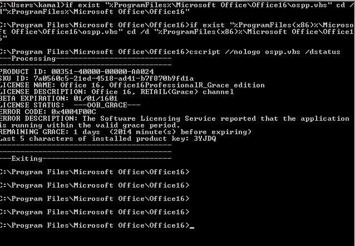Click the LICENSE STATUS OOB_GRACE text

tap(107, 105)
